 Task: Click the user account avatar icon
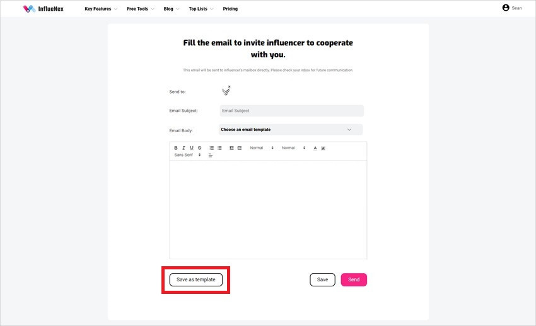pos(506,8)
